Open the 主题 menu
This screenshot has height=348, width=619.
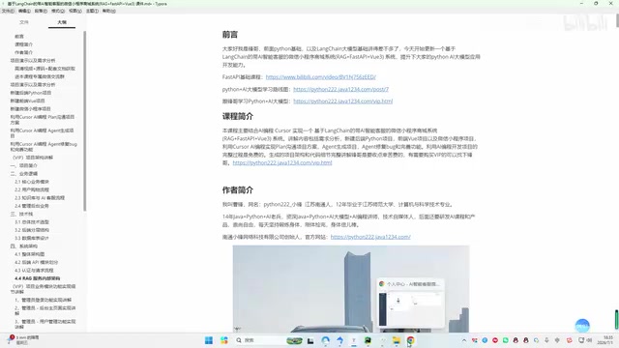coord(92,11)
